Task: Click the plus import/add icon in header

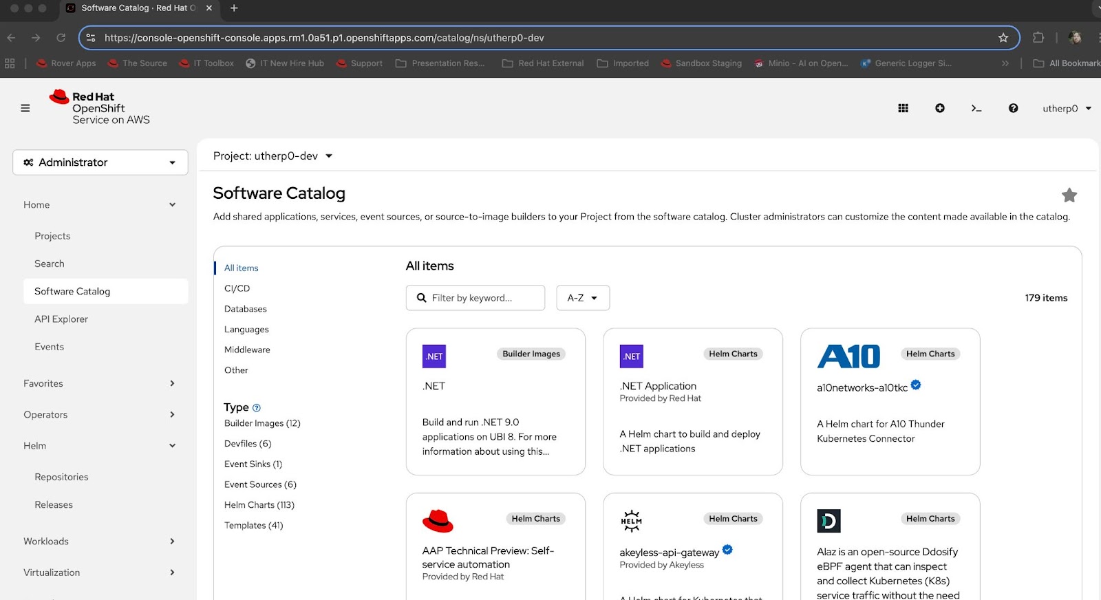Action: point(939,108)
